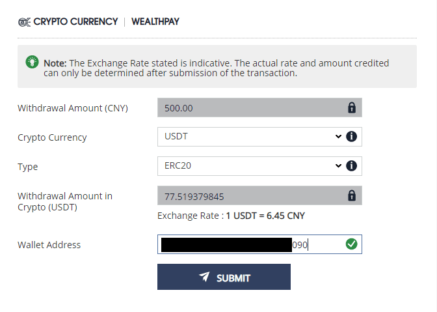Click the lightbulb note icon
437x312 pixels.
tap(31, 62)
